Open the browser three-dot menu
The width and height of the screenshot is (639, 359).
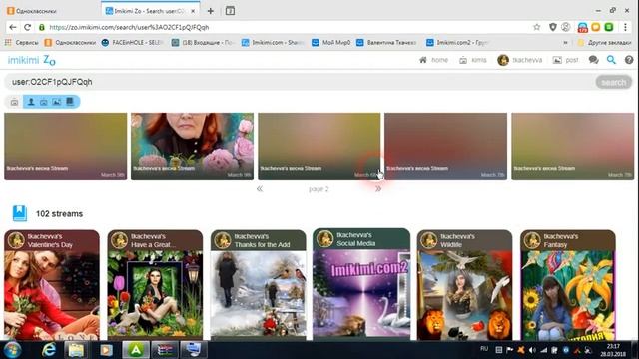(x=626, y=27)
